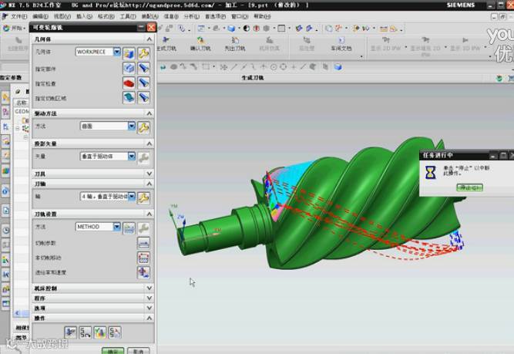Open the 几何体 WORKPIECE dropdown
Screen dimensions: 514x354
pyautogui.click(x=116, y=52)
